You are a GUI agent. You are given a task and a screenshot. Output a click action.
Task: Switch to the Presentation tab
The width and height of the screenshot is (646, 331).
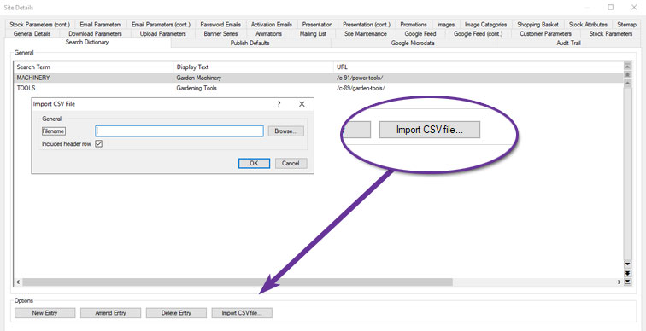click(x=317, y=25)
